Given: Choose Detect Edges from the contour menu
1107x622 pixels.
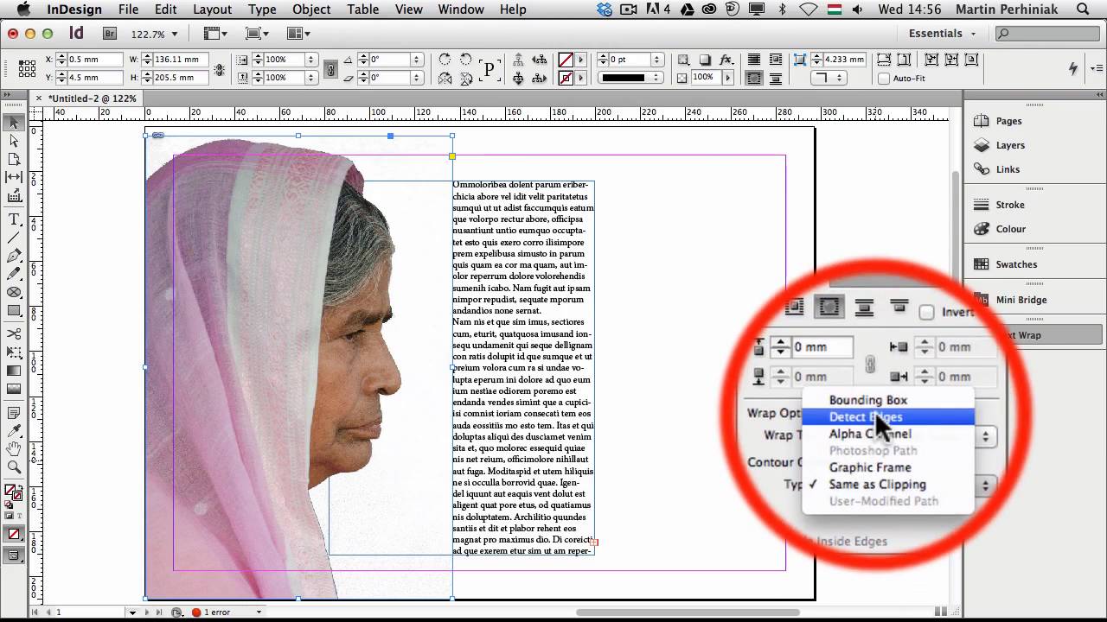Looking at the screenshot, I should coord(865,416).
